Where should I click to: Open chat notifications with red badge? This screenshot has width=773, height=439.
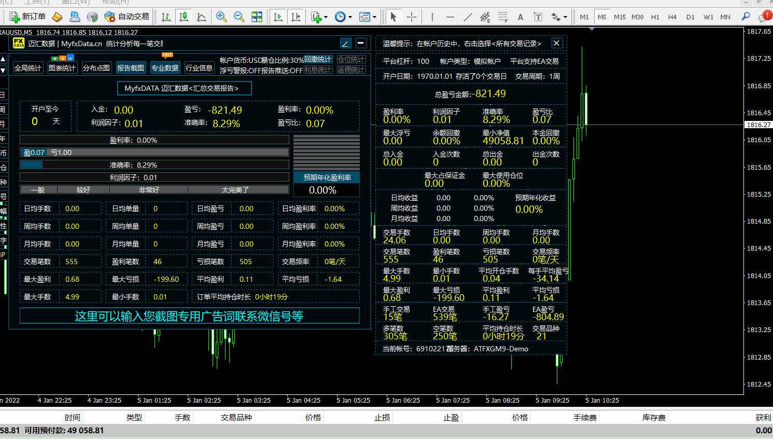pos(764,17)
